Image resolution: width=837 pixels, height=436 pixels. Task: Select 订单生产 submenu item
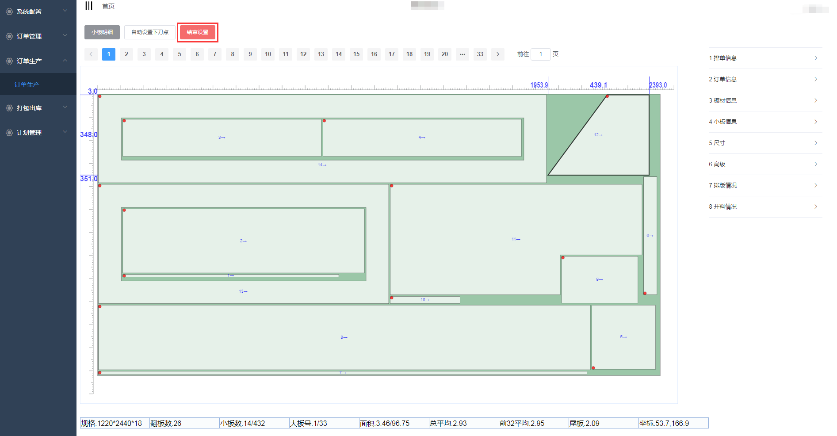pos(27,84)
